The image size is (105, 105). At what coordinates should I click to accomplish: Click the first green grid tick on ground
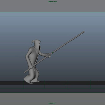click(x=24, y=84)
